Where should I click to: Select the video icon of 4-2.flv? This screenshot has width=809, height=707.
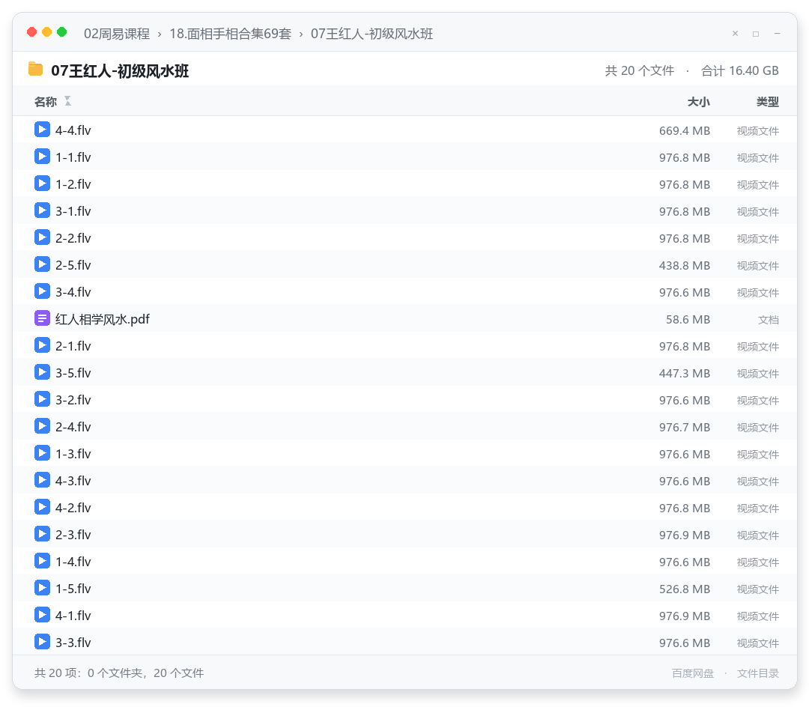pos(42,506)
